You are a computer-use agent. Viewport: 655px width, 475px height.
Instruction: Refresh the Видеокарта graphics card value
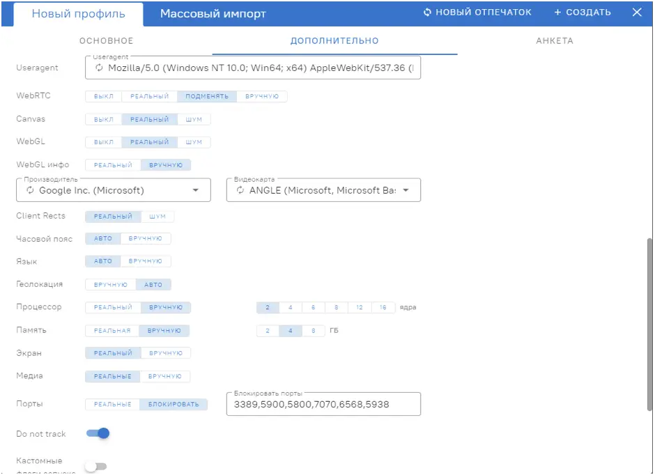242,189
